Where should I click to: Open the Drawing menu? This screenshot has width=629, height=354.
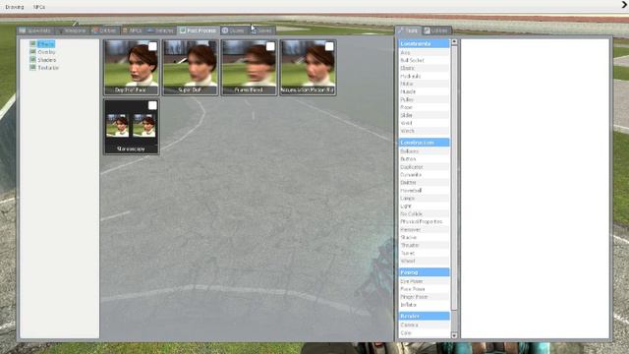[15, 7]
